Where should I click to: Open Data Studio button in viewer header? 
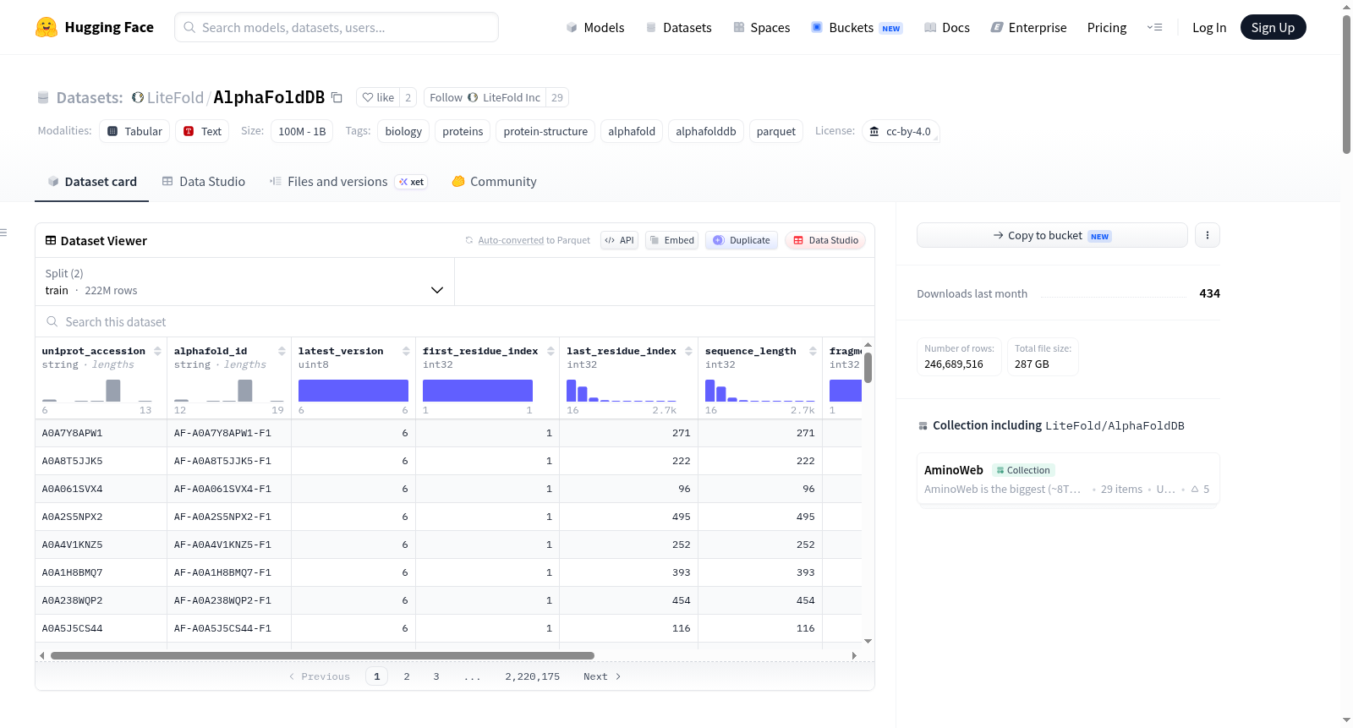click(825, 240)
